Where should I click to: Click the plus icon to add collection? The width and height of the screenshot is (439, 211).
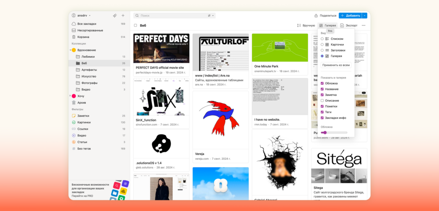pyautogui.click(x=123, y=16)
